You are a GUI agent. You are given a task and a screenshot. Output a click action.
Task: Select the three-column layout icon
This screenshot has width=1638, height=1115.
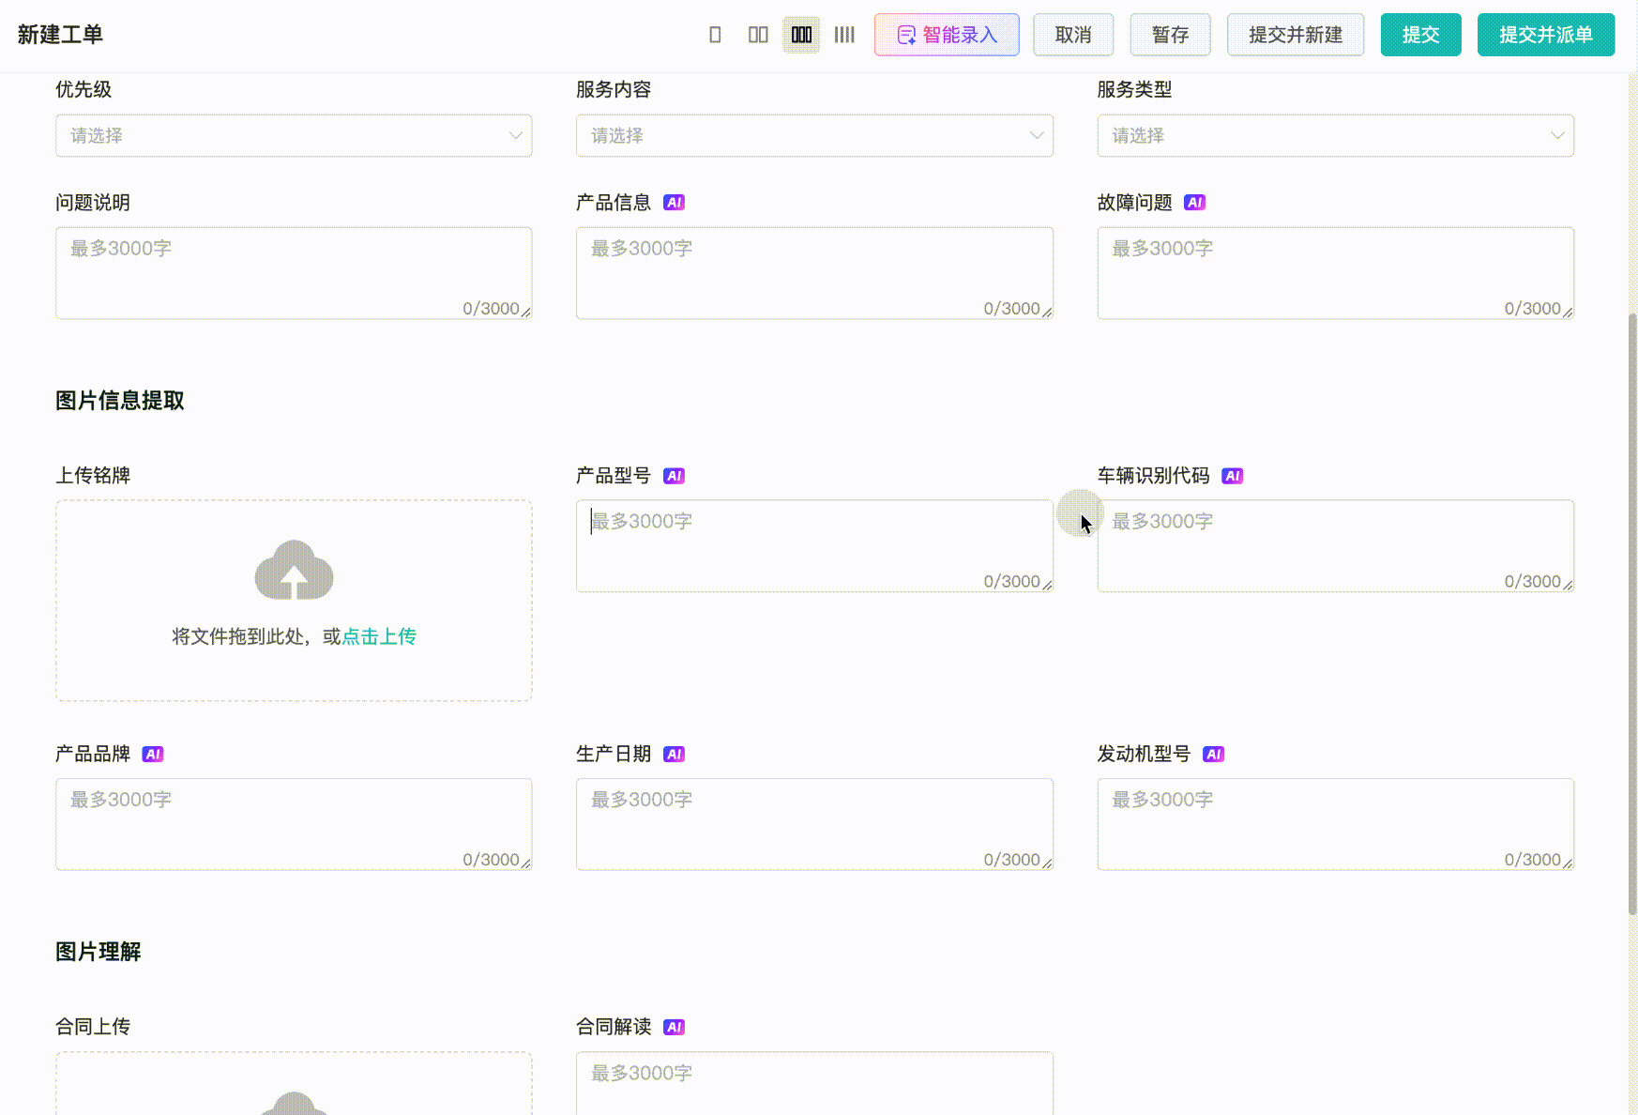point(801,35)
